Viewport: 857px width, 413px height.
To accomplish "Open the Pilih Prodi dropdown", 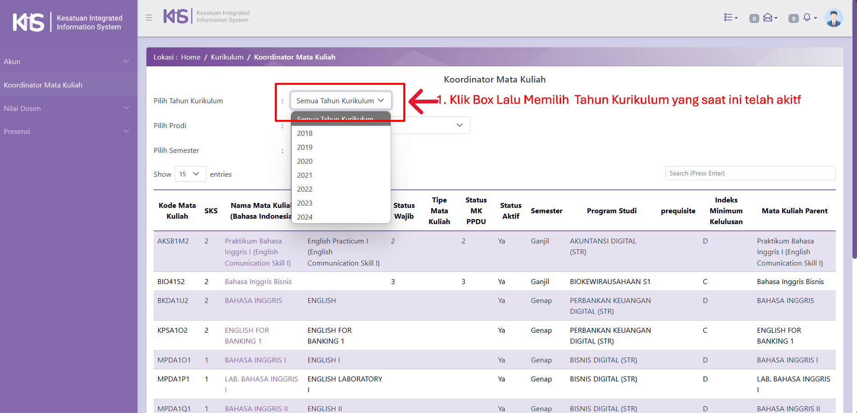I will click(x=430, y=125).
